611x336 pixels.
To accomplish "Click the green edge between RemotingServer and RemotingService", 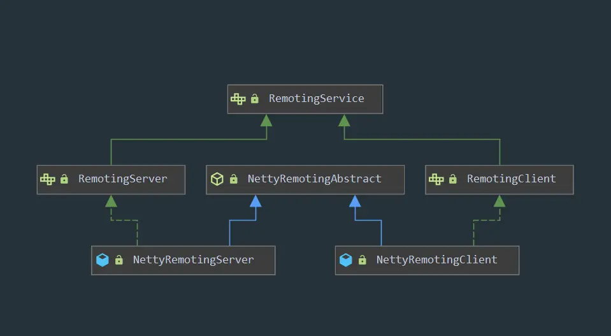I will (189, 139).
